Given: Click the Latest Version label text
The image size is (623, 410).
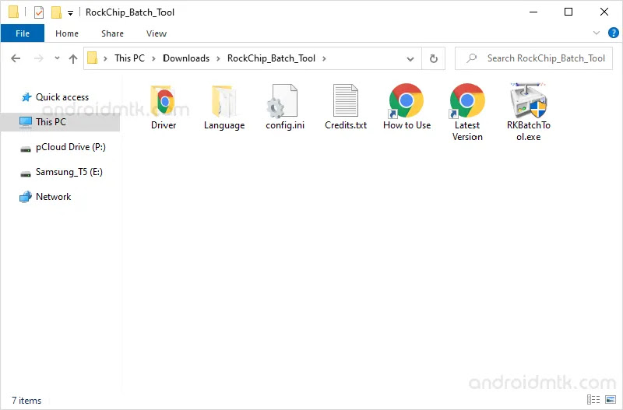Looking at the screenshot, I should [x=467, y=131].
